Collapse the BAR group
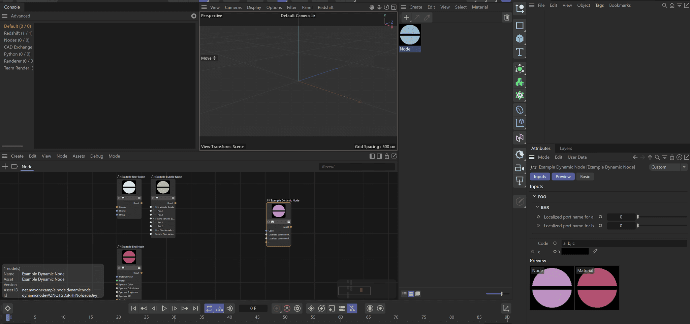Screen dimensions: 690x324 537,207
